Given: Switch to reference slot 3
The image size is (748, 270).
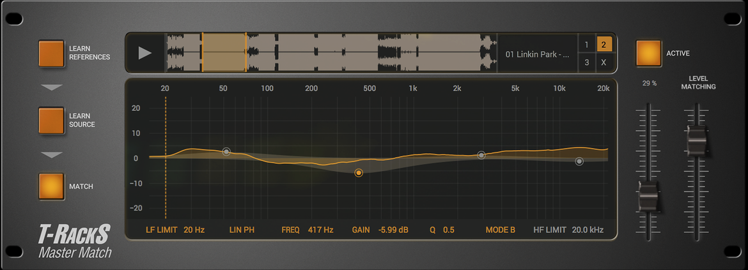Looking at the screenshot, I should [587, 63].
